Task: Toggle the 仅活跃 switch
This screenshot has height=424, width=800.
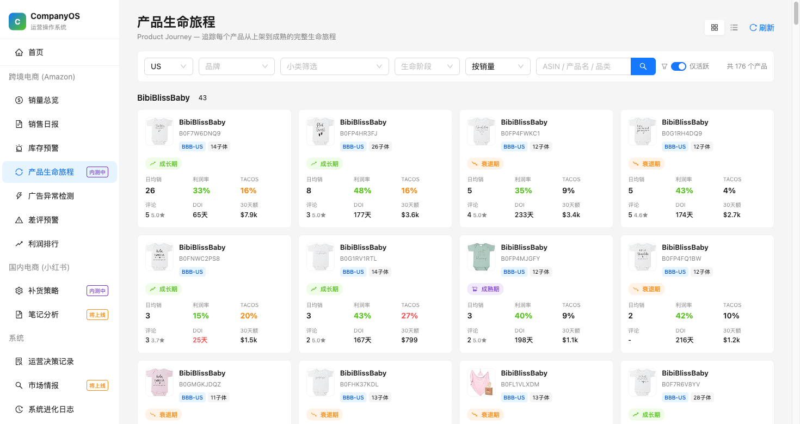Action: point(678,66)
